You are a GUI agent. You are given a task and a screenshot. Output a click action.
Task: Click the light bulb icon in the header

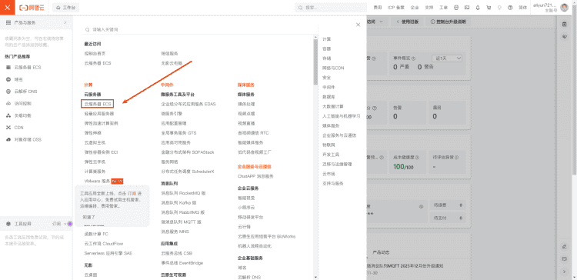tap(499, 8)
